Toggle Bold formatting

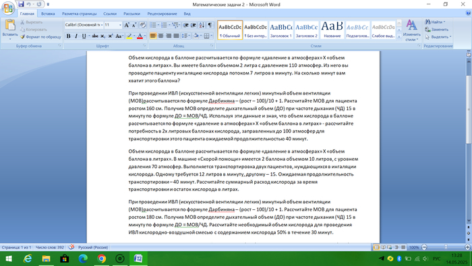tap(68, 36)
